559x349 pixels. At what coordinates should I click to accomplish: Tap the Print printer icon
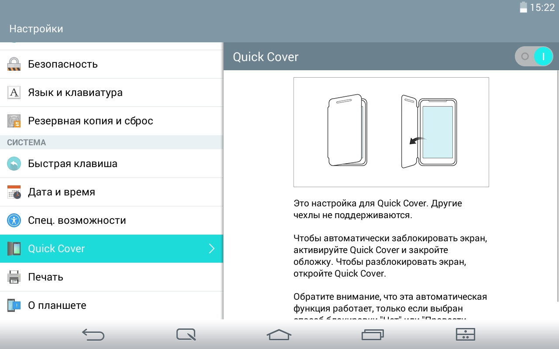click(x=14, y=277)
